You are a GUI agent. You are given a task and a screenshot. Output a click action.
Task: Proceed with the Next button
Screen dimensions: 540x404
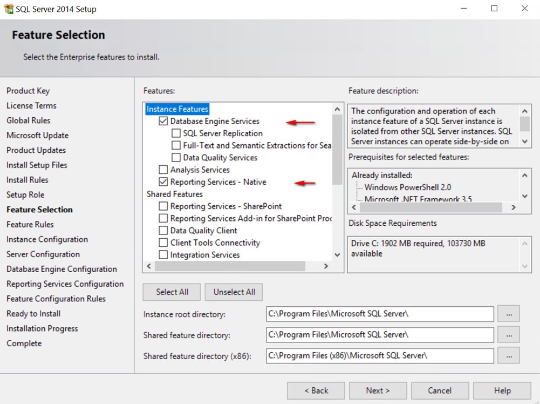point(378,390)
